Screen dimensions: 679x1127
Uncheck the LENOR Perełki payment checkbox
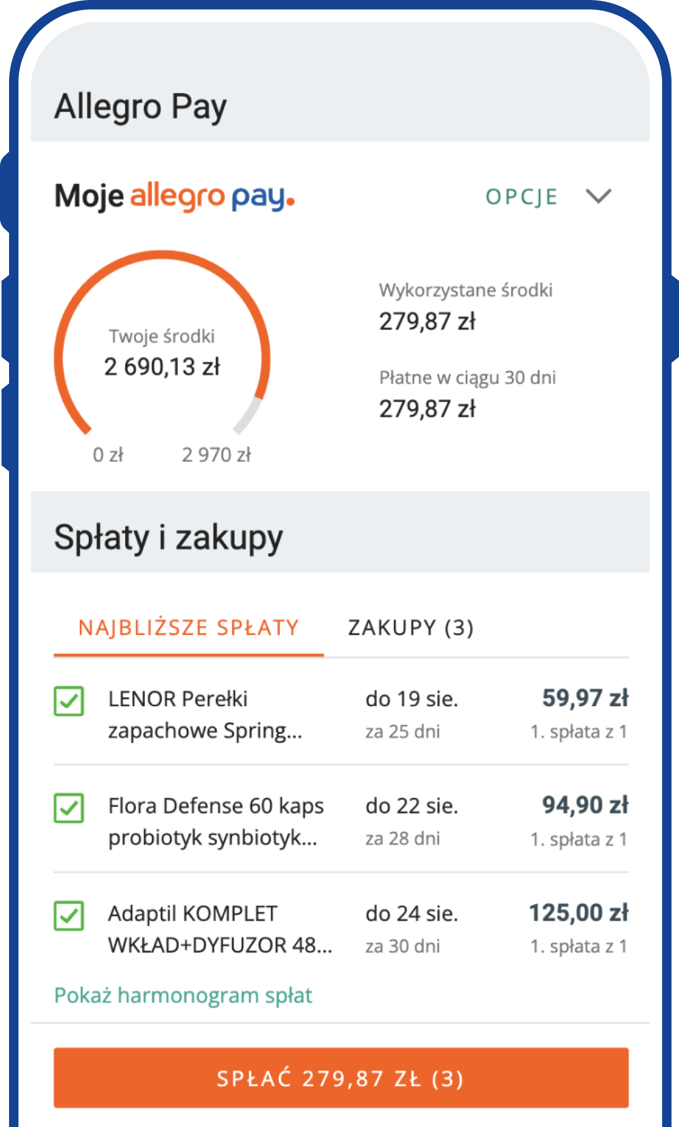[69, 701]
